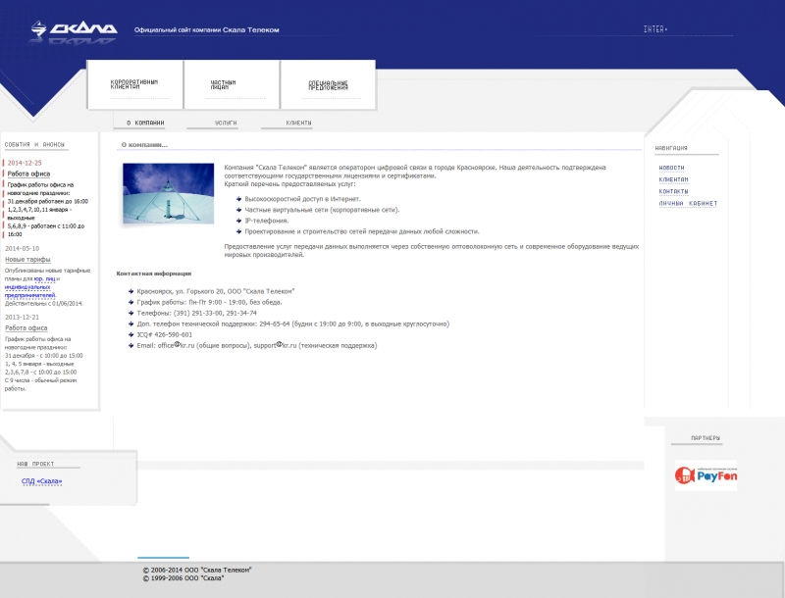Click the ICQ# 426-590-601 line
Image resolution: width=785 pixels, height=598 pixels.
pos(164,335)
